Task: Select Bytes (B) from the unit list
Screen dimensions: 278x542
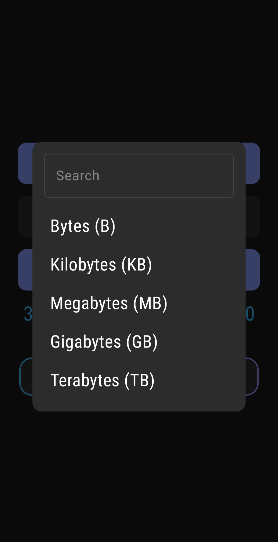Action: (83, 226)
